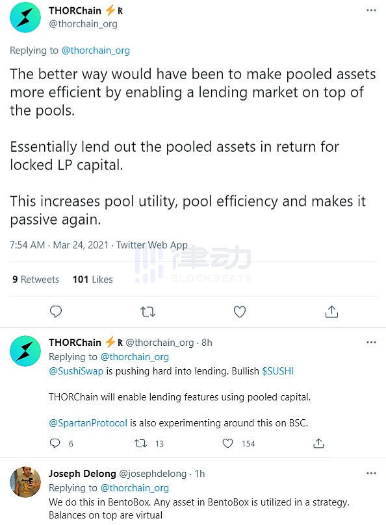Share the SushiSwap lending reply tweet
The image size is (386, 525).
pyautogui.click(x=318, y=443)
